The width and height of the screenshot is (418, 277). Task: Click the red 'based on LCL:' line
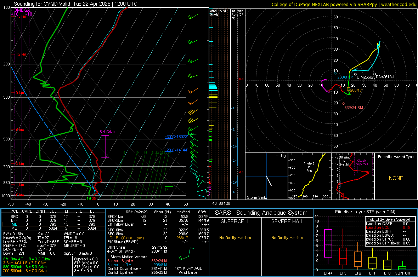pos(388,227)
